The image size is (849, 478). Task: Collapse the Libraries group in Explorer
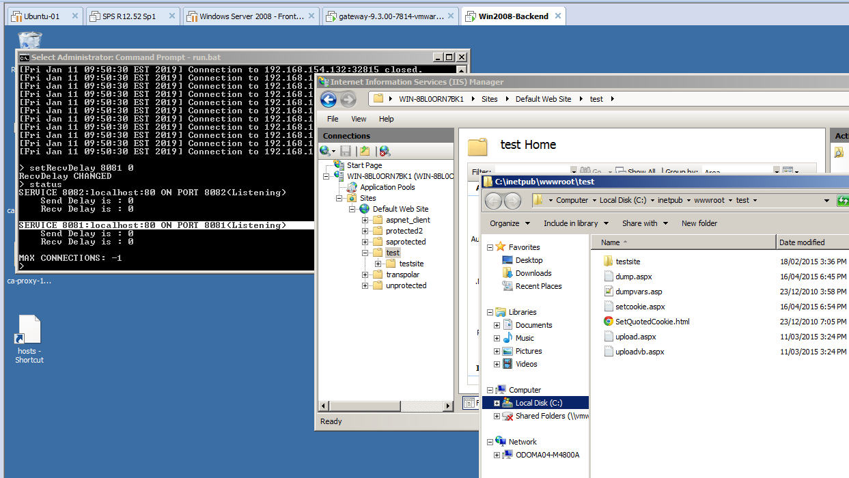point(490,312)
